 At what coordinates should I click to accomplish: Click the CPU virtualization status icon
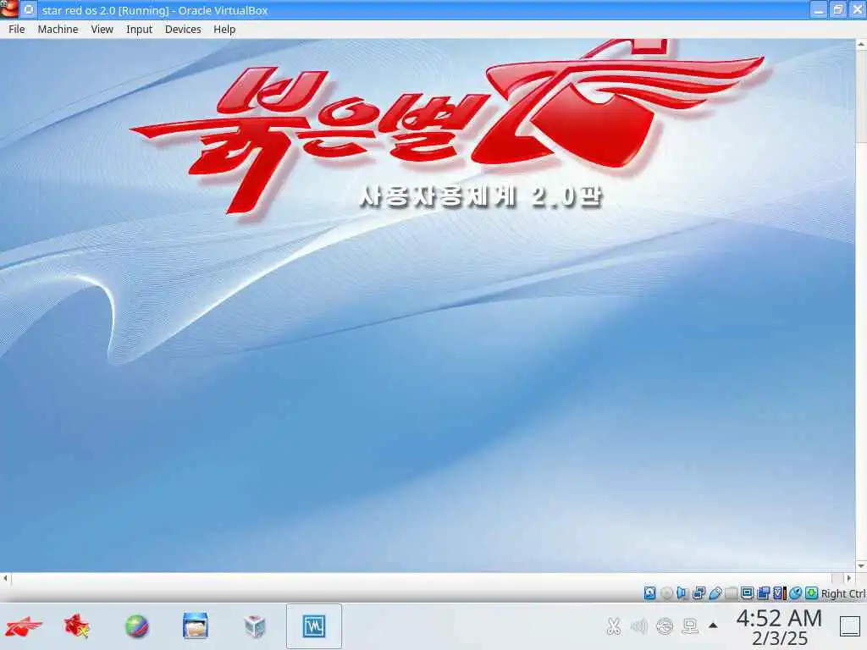(780, 593)
